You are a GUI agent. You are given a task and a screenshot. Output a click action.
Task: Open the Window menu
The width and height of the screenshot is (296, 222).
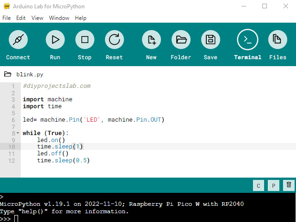click(x=59, y=18)
